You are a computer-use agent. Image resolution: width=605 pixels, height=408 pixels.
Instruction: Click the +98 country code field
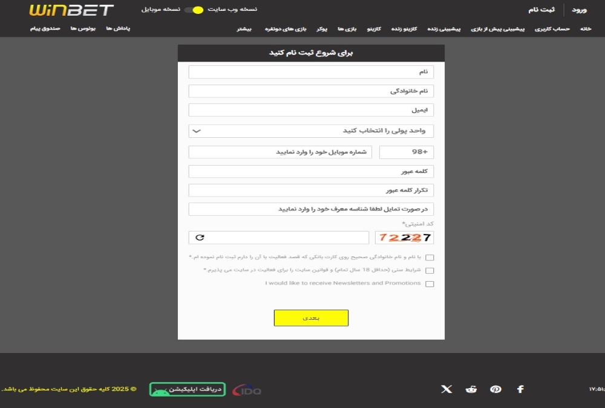click(407, 152)
